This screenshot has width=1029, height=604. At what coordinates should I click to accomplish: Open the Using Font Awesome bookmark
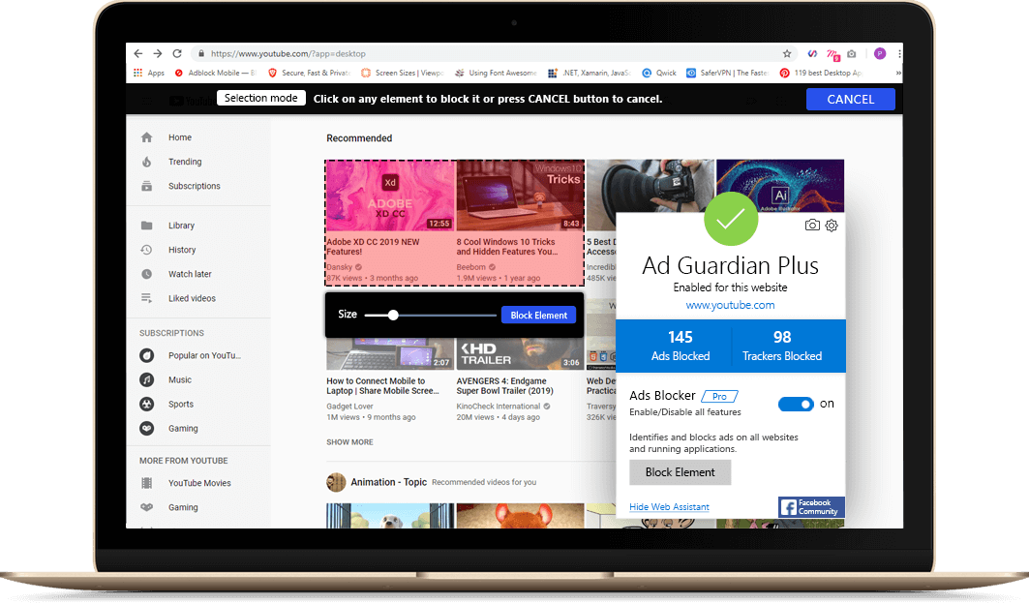pyautogui.click(x=496, y=73)
